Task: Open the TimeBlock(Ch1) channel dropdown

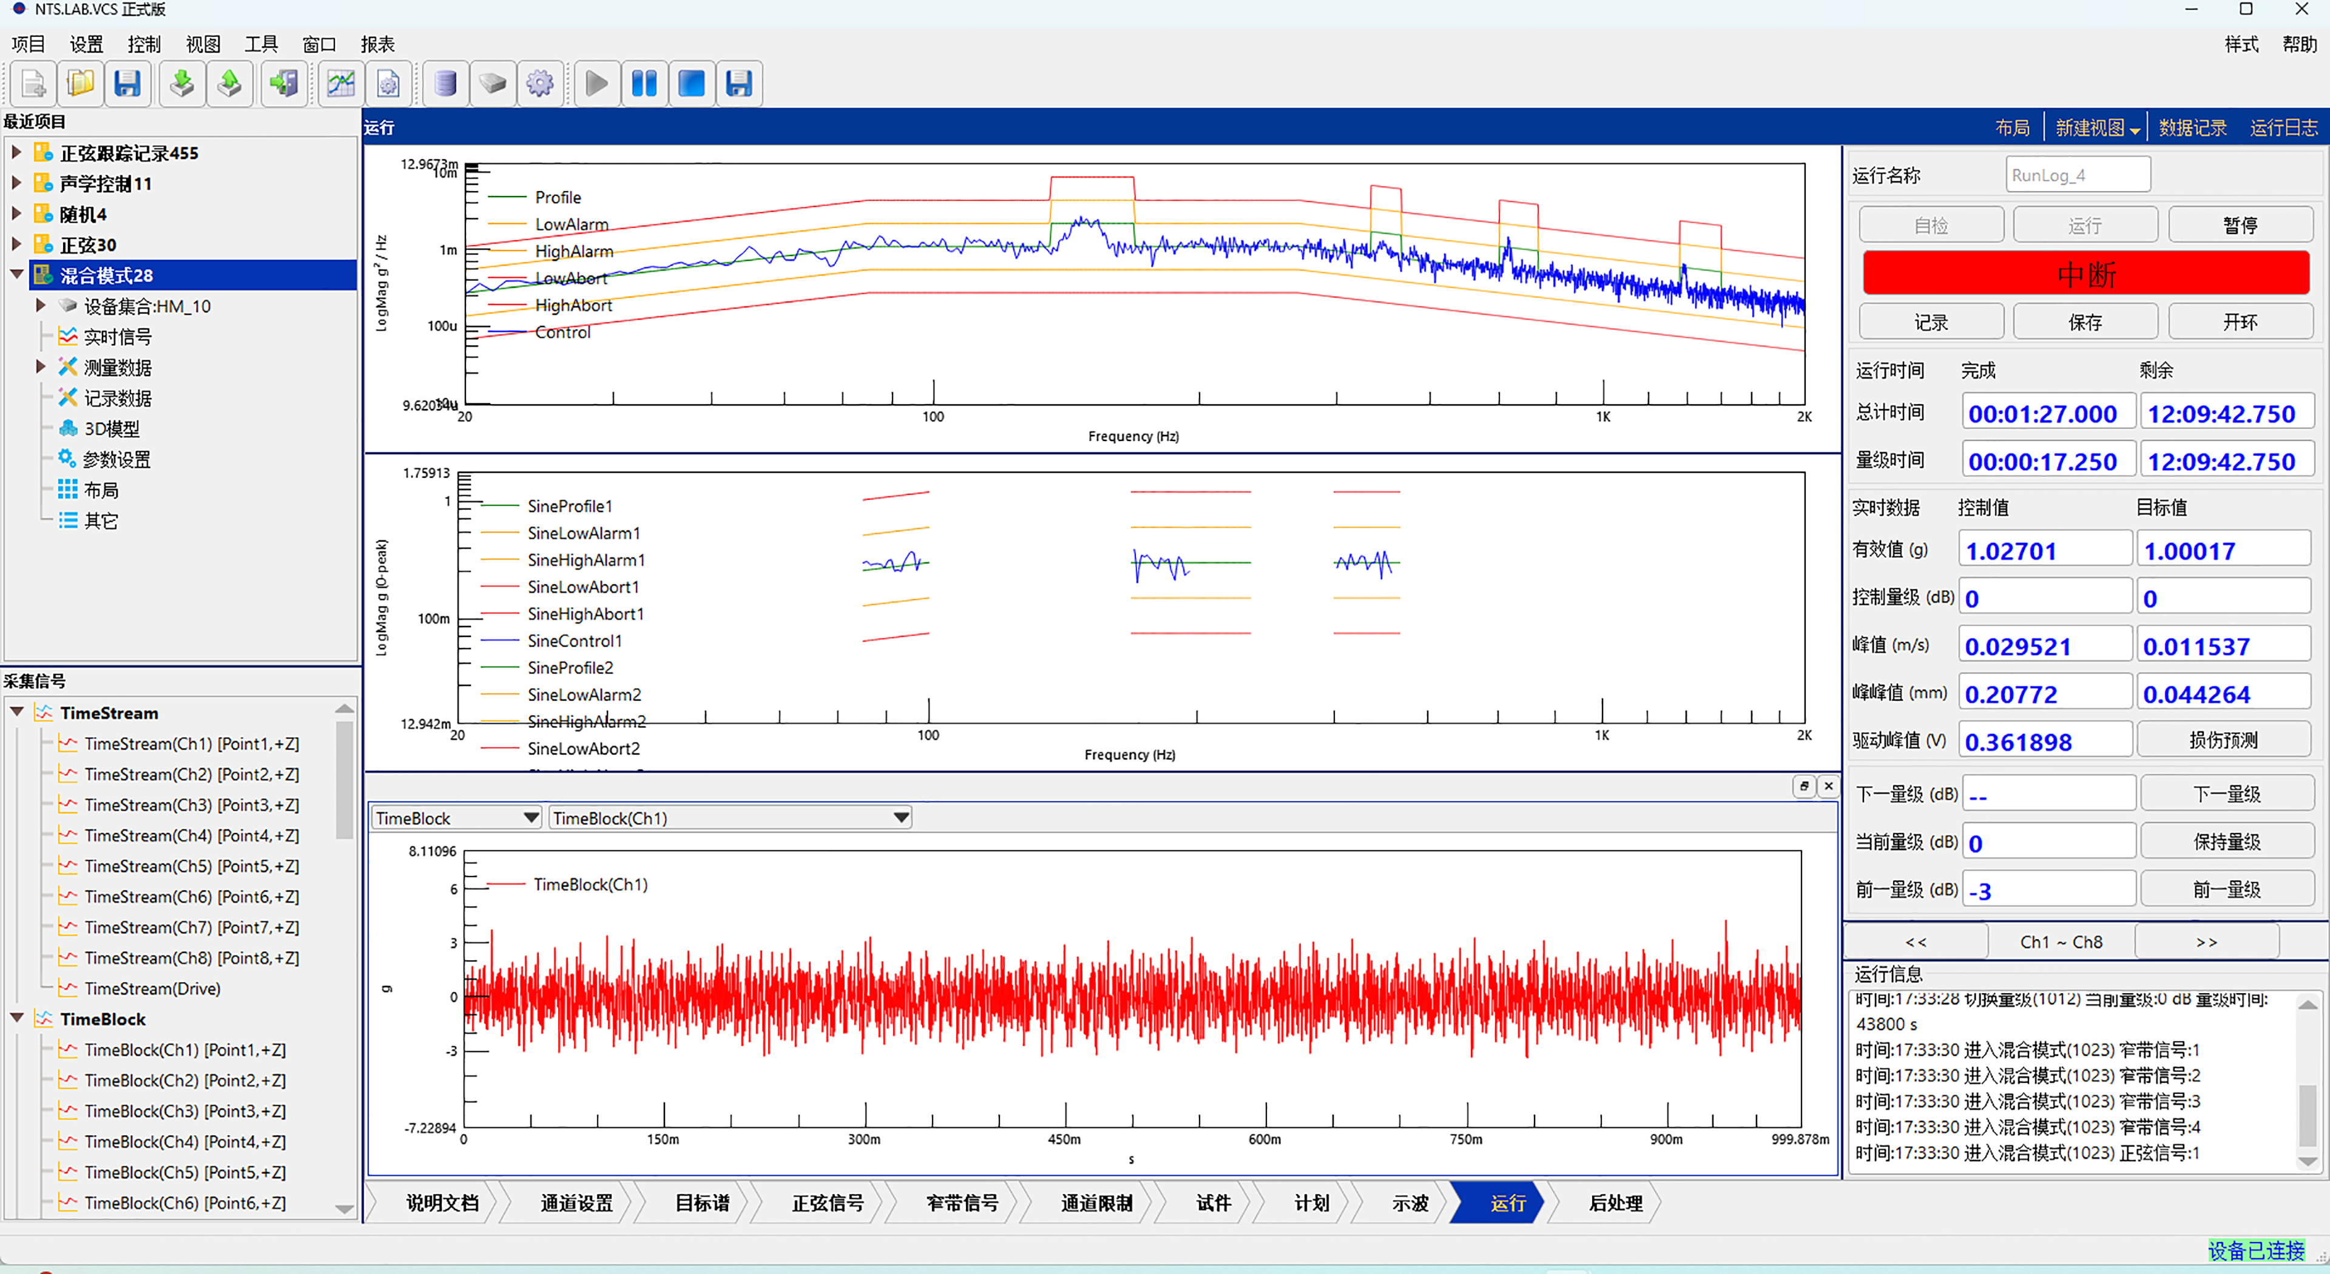Action: coord(900,817)
